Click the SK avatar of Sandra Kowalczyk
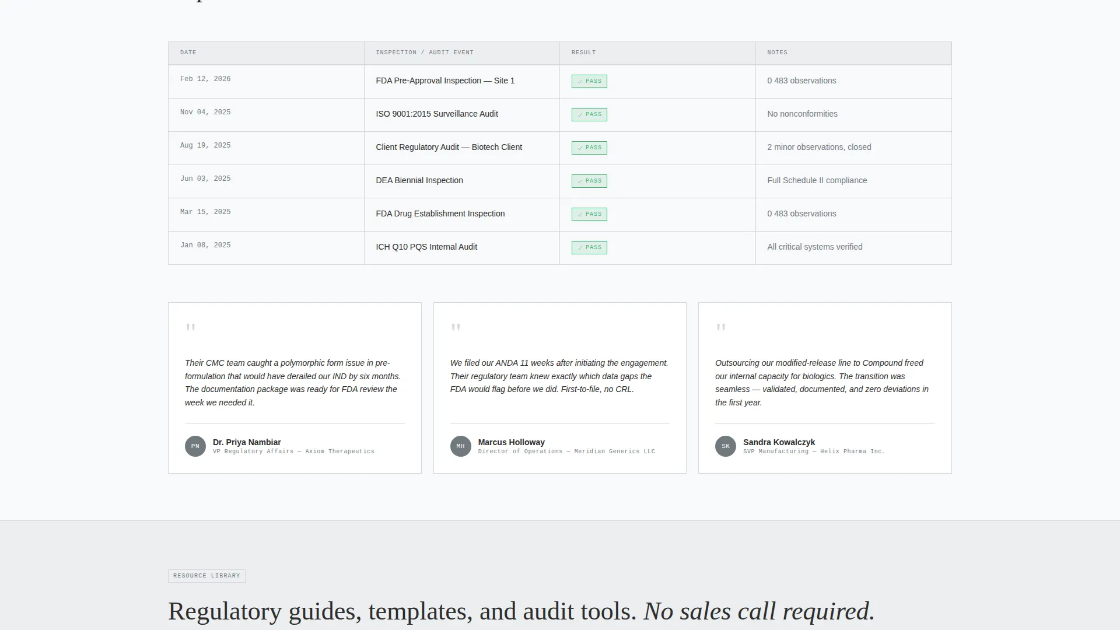1120x630 pixels. (x=726, y=446)
